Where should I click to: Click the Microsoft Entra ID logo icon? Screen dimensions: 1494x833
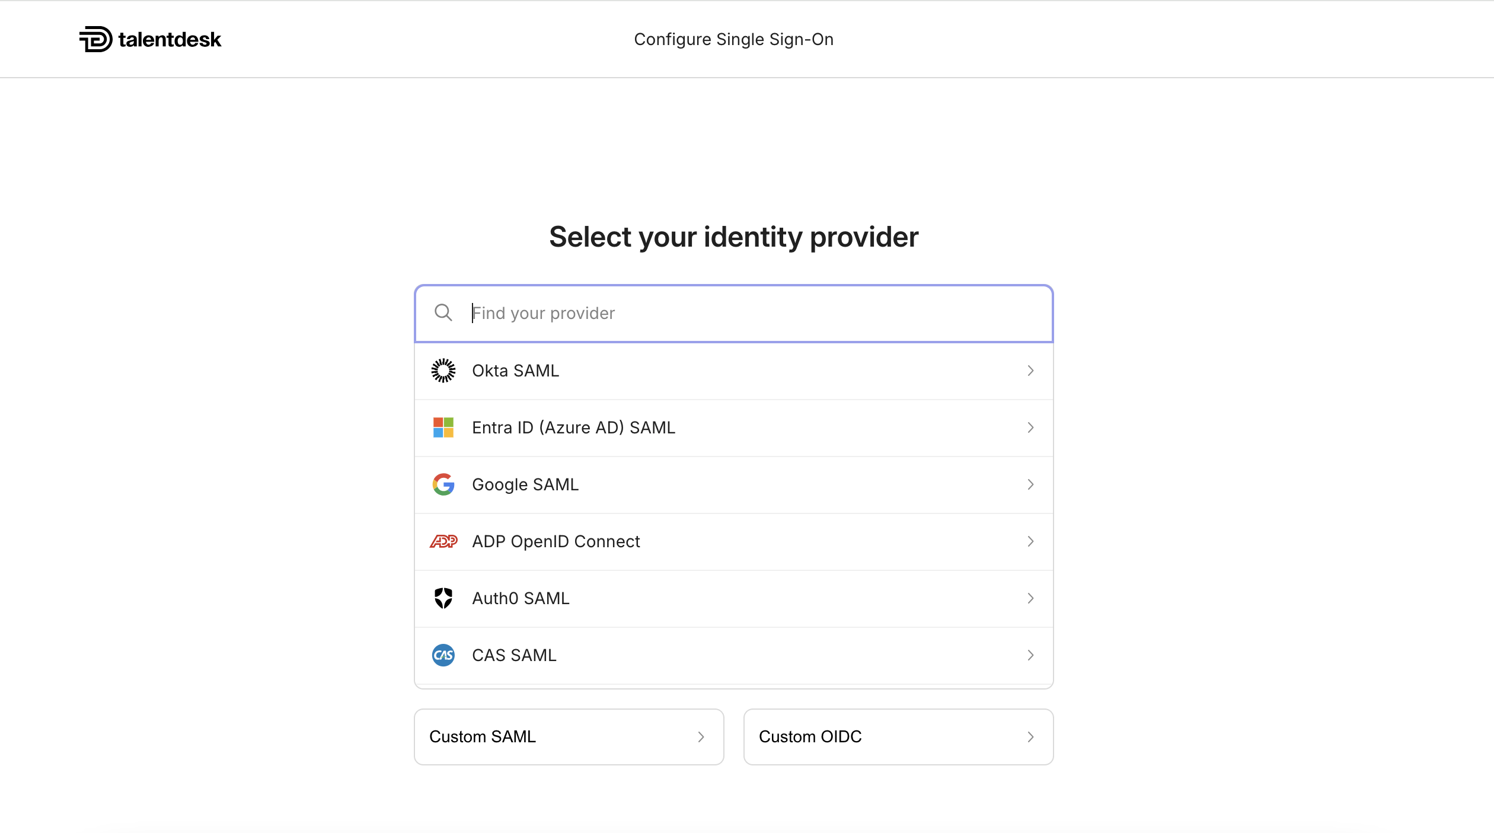coord(443,427)
